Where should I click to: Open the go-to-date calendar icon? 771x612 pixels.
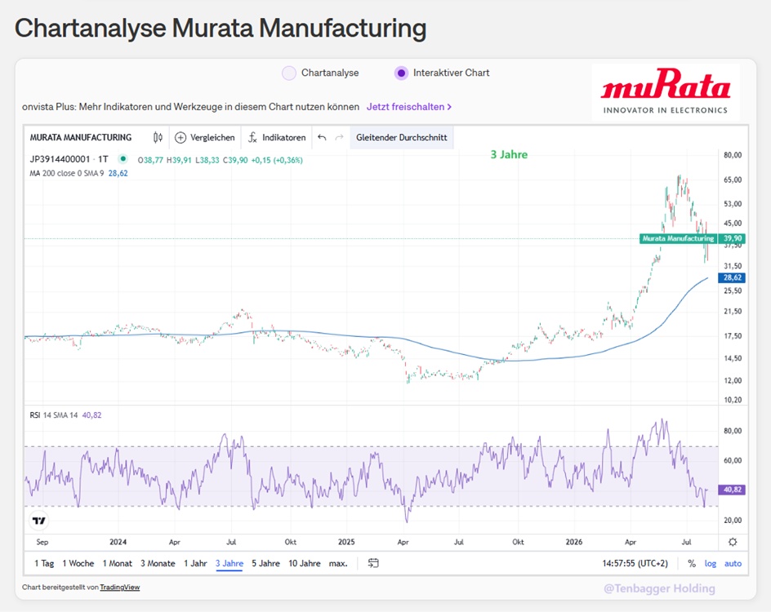click(x=373, y=563)
